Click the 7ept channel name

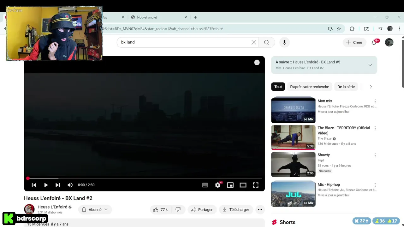click(321, 160)
